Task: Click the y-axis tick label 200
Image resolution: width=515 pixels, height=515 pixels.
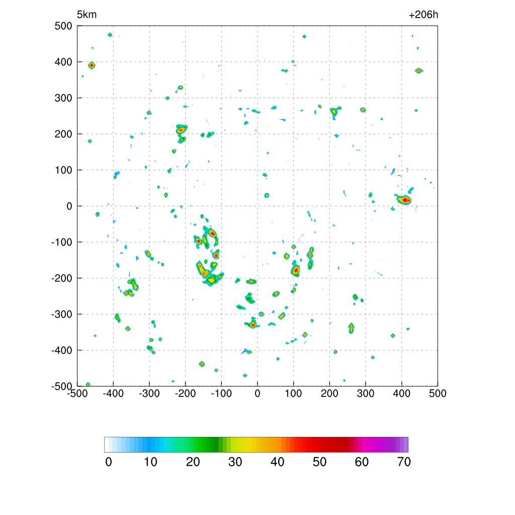Action: tap(63, 134)
